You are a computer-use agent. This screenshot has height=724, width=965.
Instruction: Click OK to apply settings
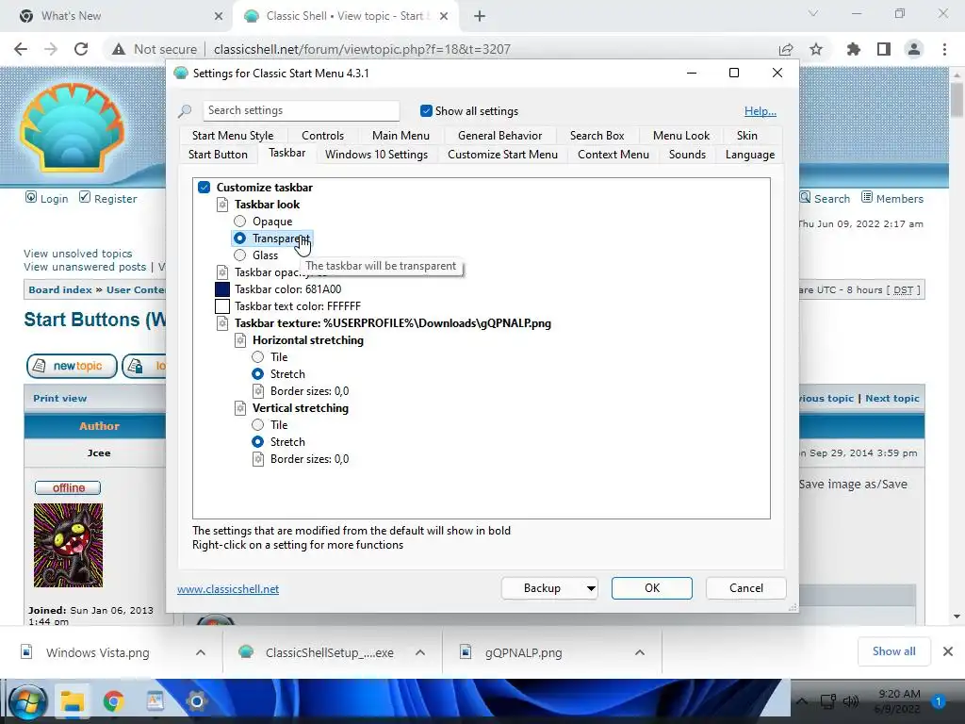point(652,588)
